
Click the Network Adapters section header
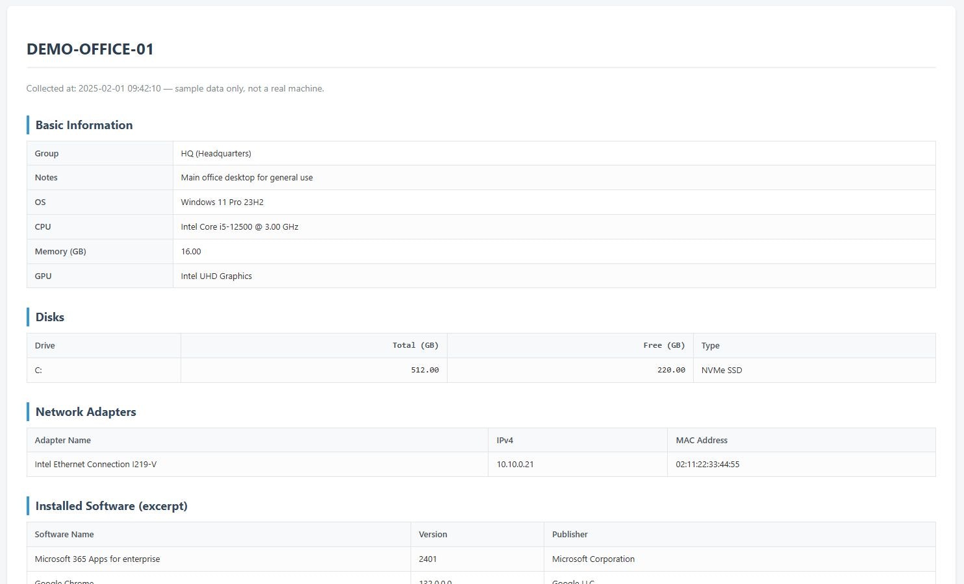(85, 411)
